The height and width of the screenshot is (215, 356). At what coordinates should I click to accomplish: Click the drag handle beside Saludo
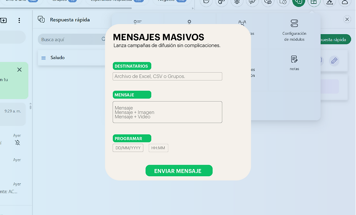43,58
